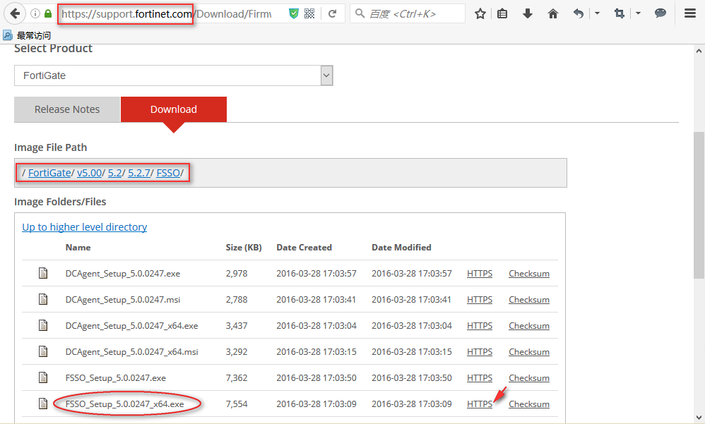Select file name DCAgent_Setup_5.0.0247_x64.msi

(x=131, y=351)
